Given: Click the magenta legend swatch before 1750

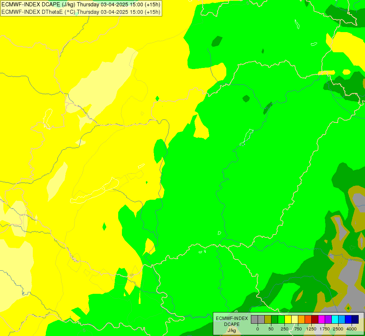Looking at the screenshot, I should 321,319.
